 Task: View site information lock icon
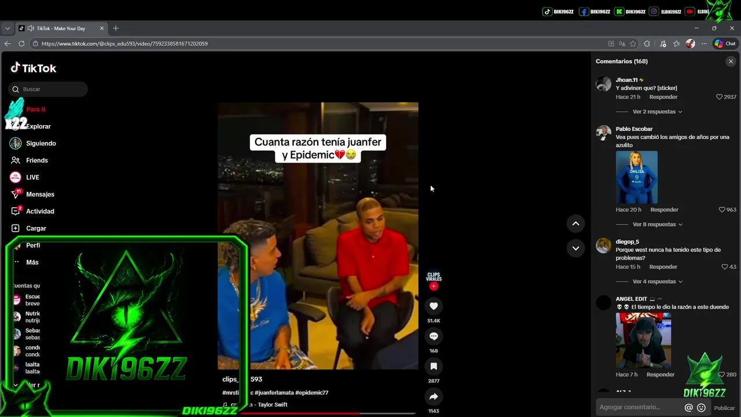tap(35, 43)
